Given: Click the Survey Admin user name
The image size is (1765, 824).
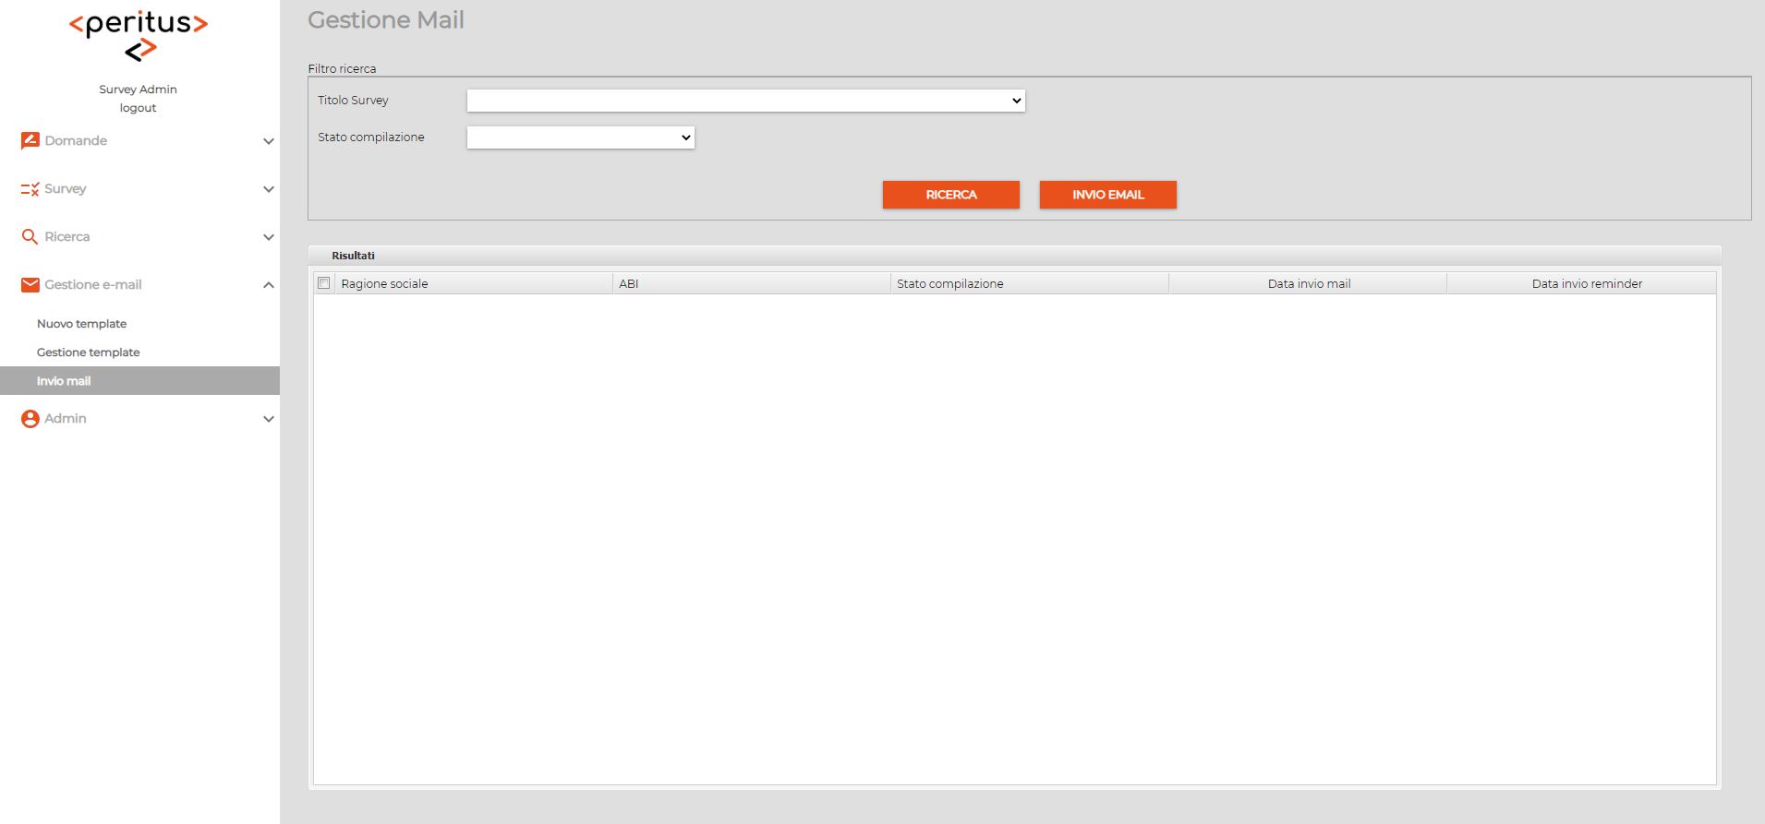Looking at the screenshot, I should click(138, 90).
